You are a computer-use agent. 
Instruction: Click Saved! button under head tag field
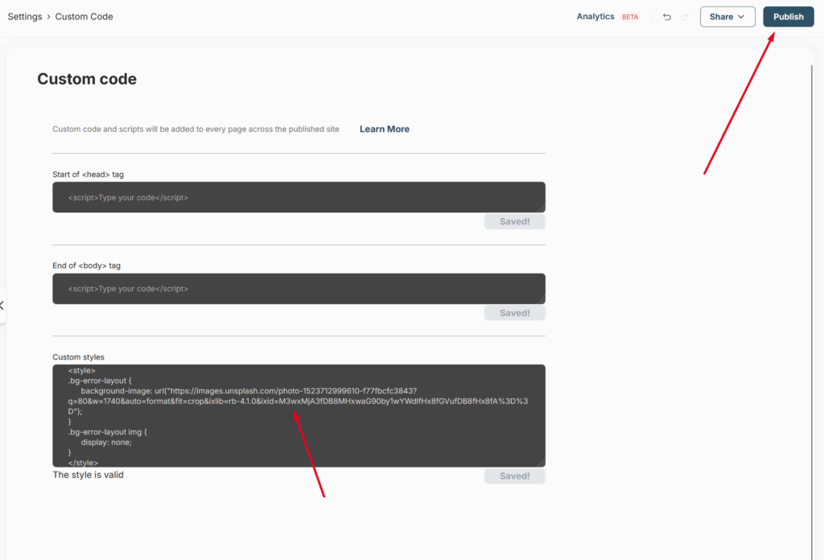coord(514,222)
